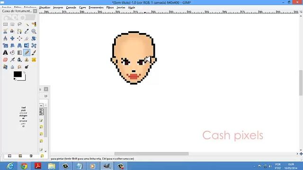Viewport: 303px width, 170px height.
Task: Select the Cage Transform tool
Action: click(34, 45)
